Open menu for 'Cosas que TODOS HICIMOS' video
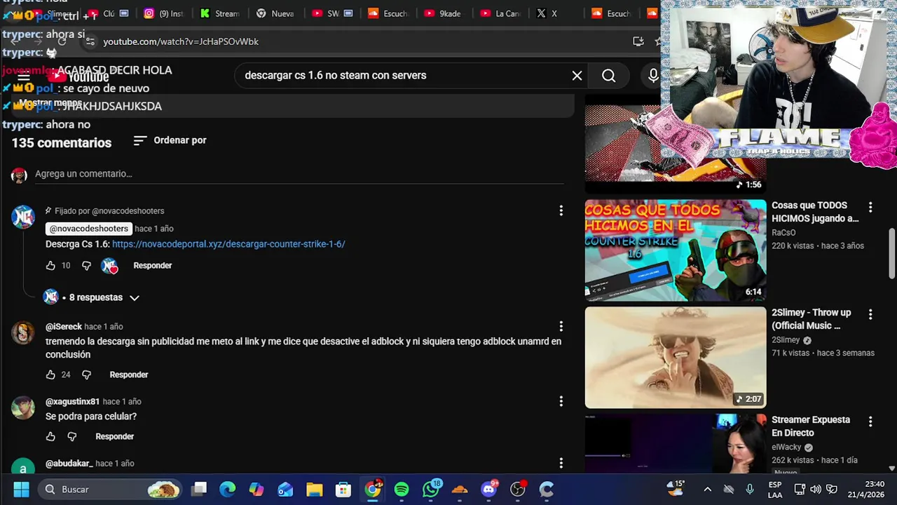Viewport: 897px width, 505px height. pos(870,208)
